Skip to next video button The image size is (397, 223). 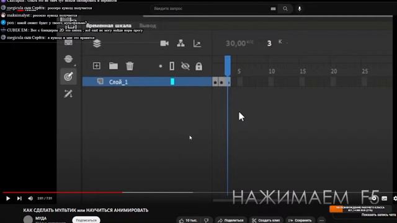pyautogui.click(x=19, y=198)
